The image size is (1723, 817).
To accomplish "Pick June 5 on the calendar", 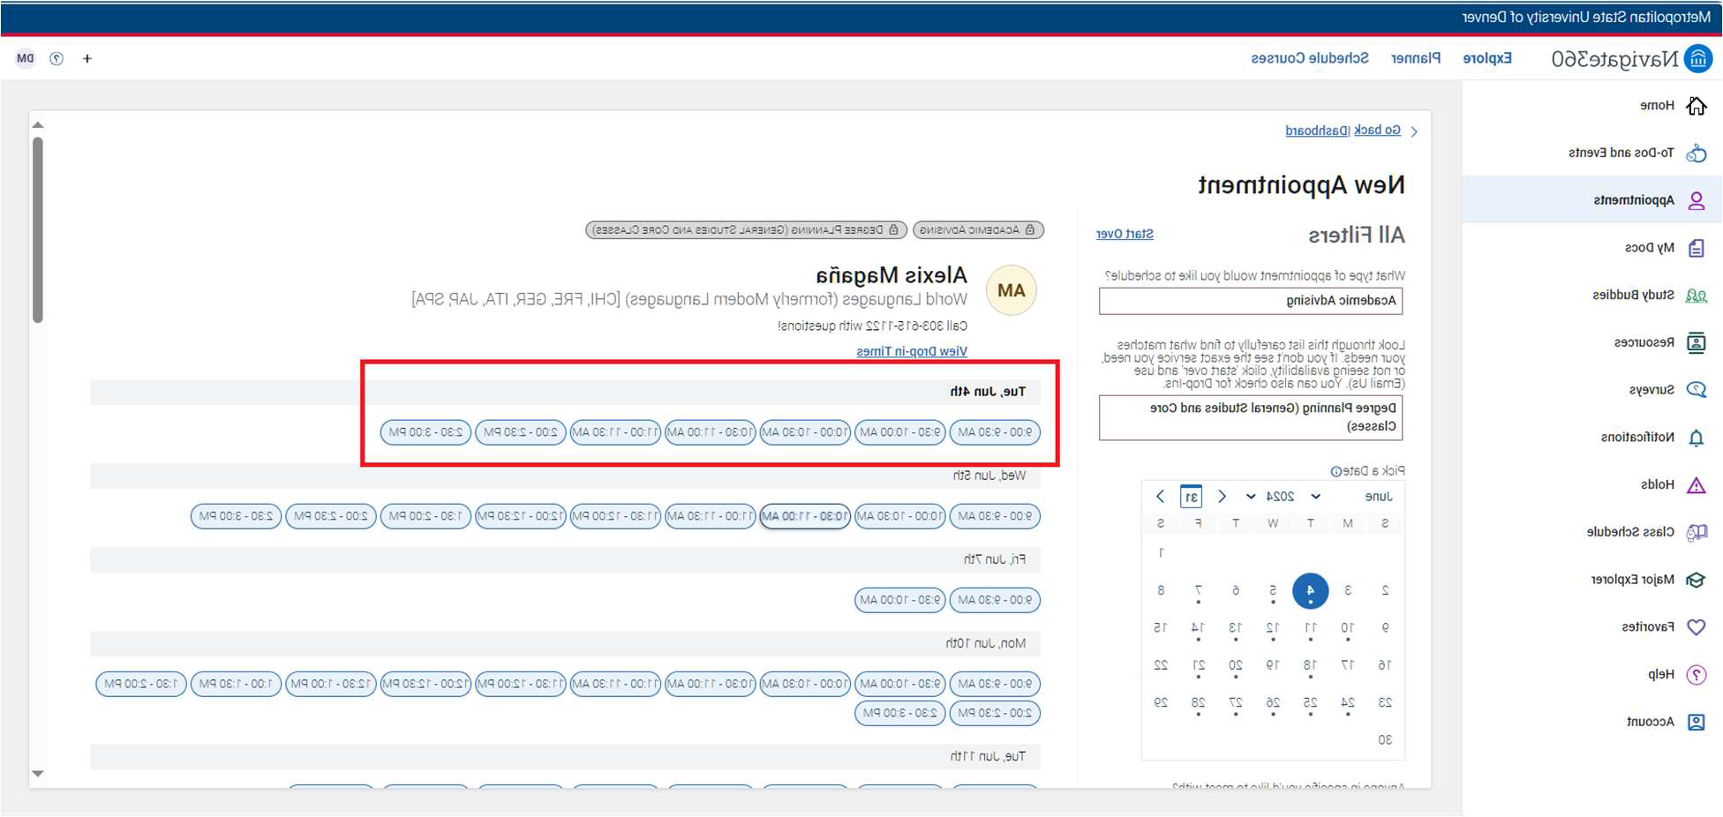I will (x=1273, y=590).
